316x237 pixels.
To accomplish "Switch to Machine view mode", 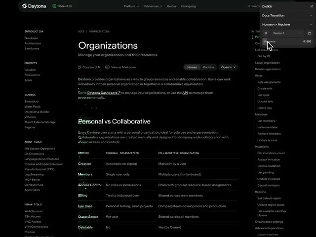I will click(x=208, y=67).
